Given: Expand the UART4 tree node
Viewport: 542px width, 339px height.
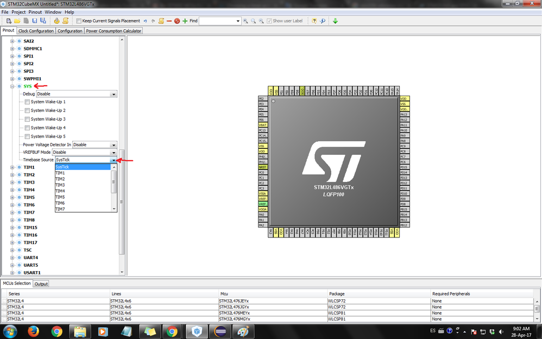Looking at the screenshot, I should tap(12, 258).
